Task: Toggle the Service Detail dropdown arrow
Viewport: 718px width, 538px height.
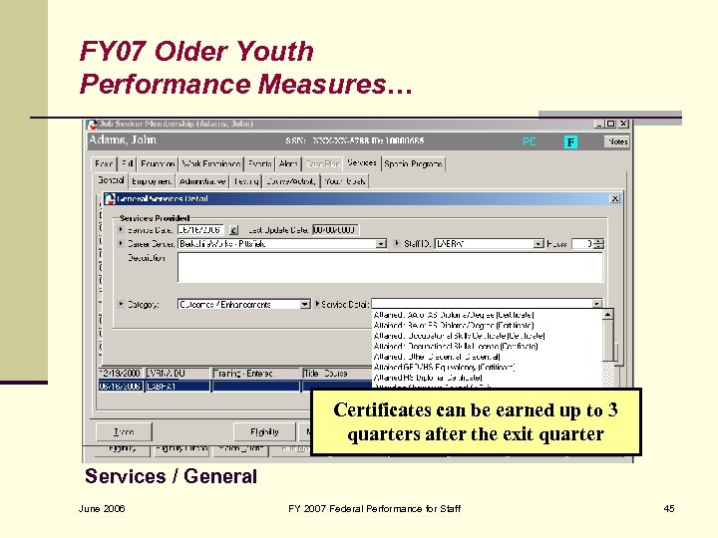Action: tap(596, 304)
